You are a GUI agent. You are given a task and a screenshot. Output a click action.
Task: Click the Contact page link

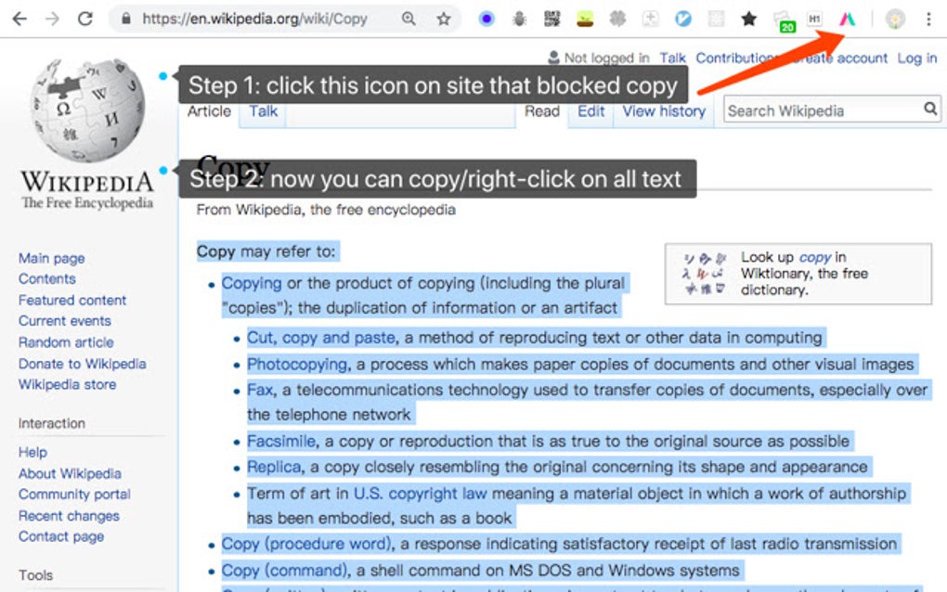(61, 536)
